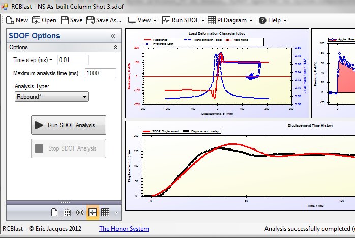Click the RCBlast title bar app icon
This screenshot has width=355, height=238.
click(x=5, y=7)
